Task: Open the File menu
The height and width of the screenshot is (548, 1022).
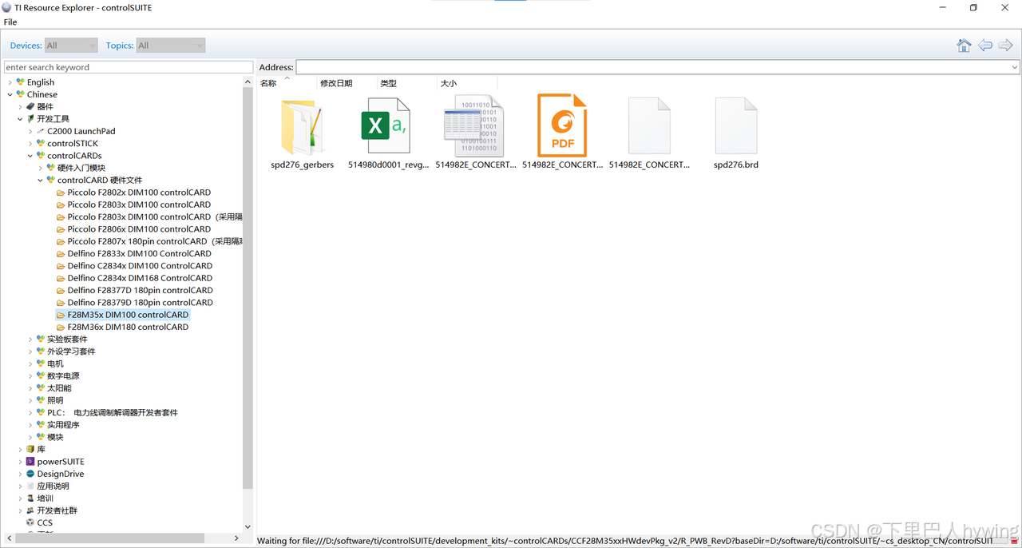Action: tap(10, 22)
